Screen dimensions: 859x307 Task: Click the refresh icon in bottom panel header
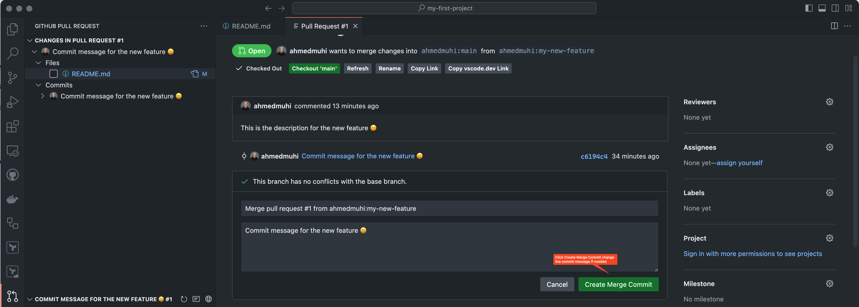click(184, 299)
